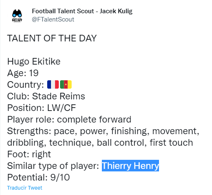
Task: Click the Strengths line starting with pace
Action: (103, 131)
